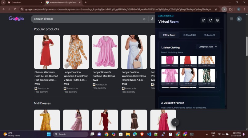Select the red dress thumbnail in Virtual Room
The image size is (248, 138).
188,61
